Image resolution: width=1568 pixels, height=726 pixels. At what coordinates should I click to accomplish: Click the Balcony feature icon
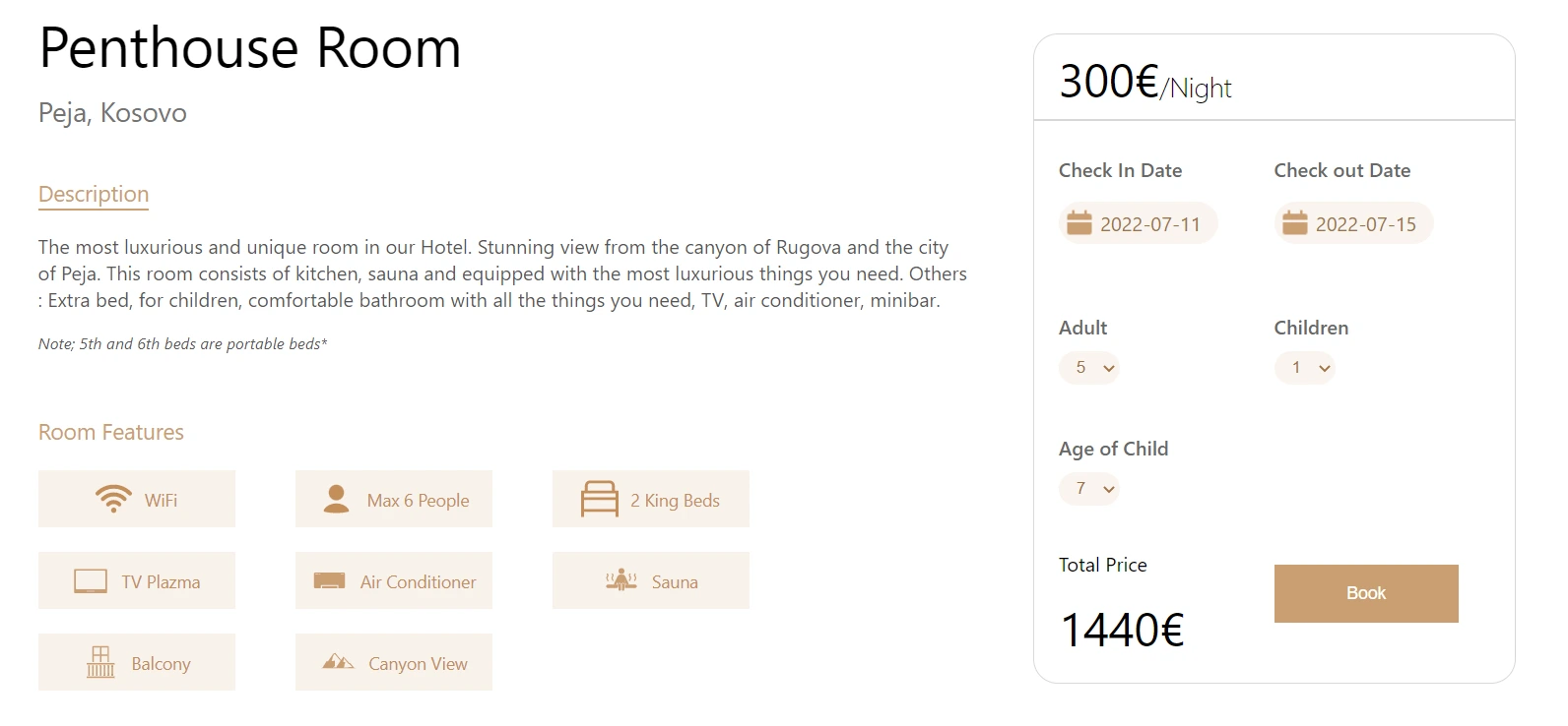click(100, 662)
